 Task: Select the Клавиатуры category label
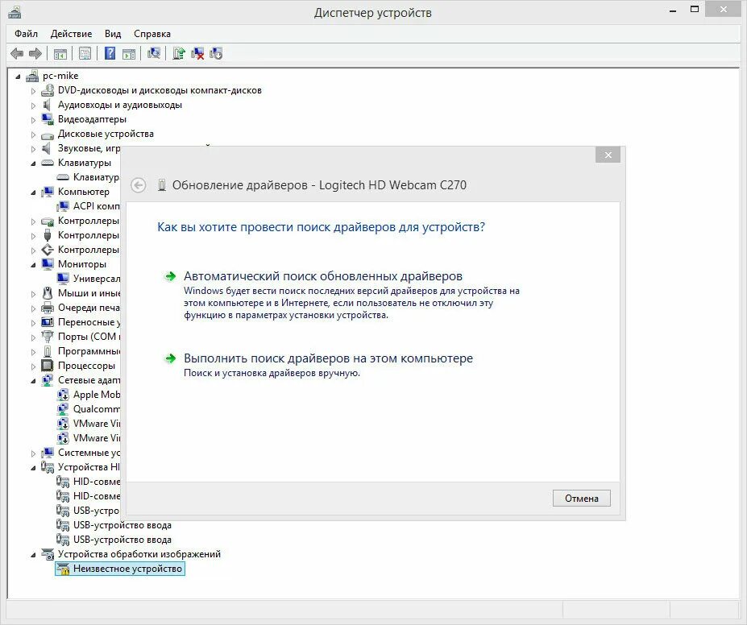[x=85, y=163]
